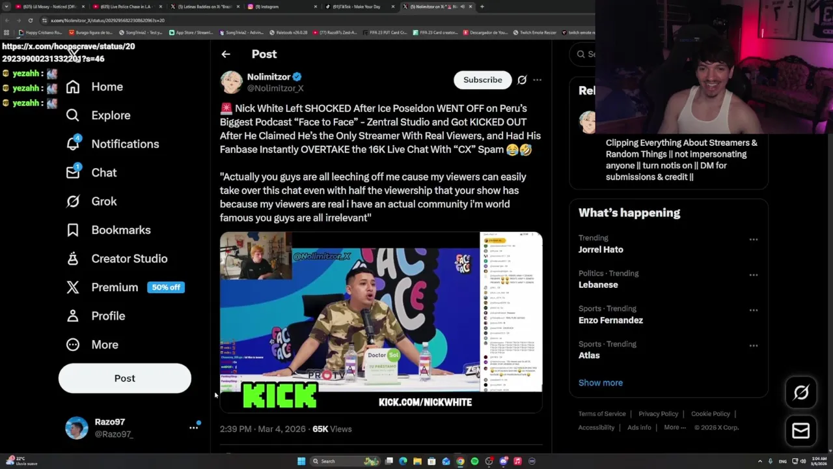This screenshot has width=833, height=469.
Task: Open @Nolimitzor_X handle link
Action: (x=275, y=88)
